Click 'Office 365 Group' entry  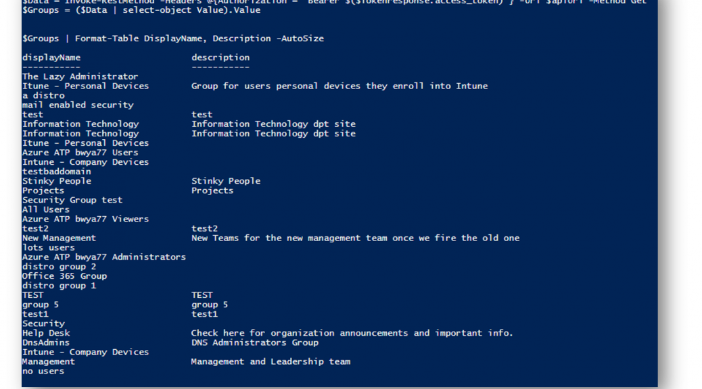click(64, 276)
